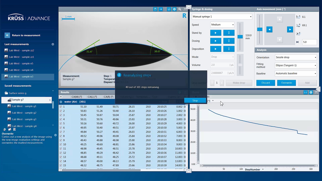Click the 1:1 scale icon in chart panel
Image resolution: width=322 pixels, height=181 pixels.
coord(305,92)
